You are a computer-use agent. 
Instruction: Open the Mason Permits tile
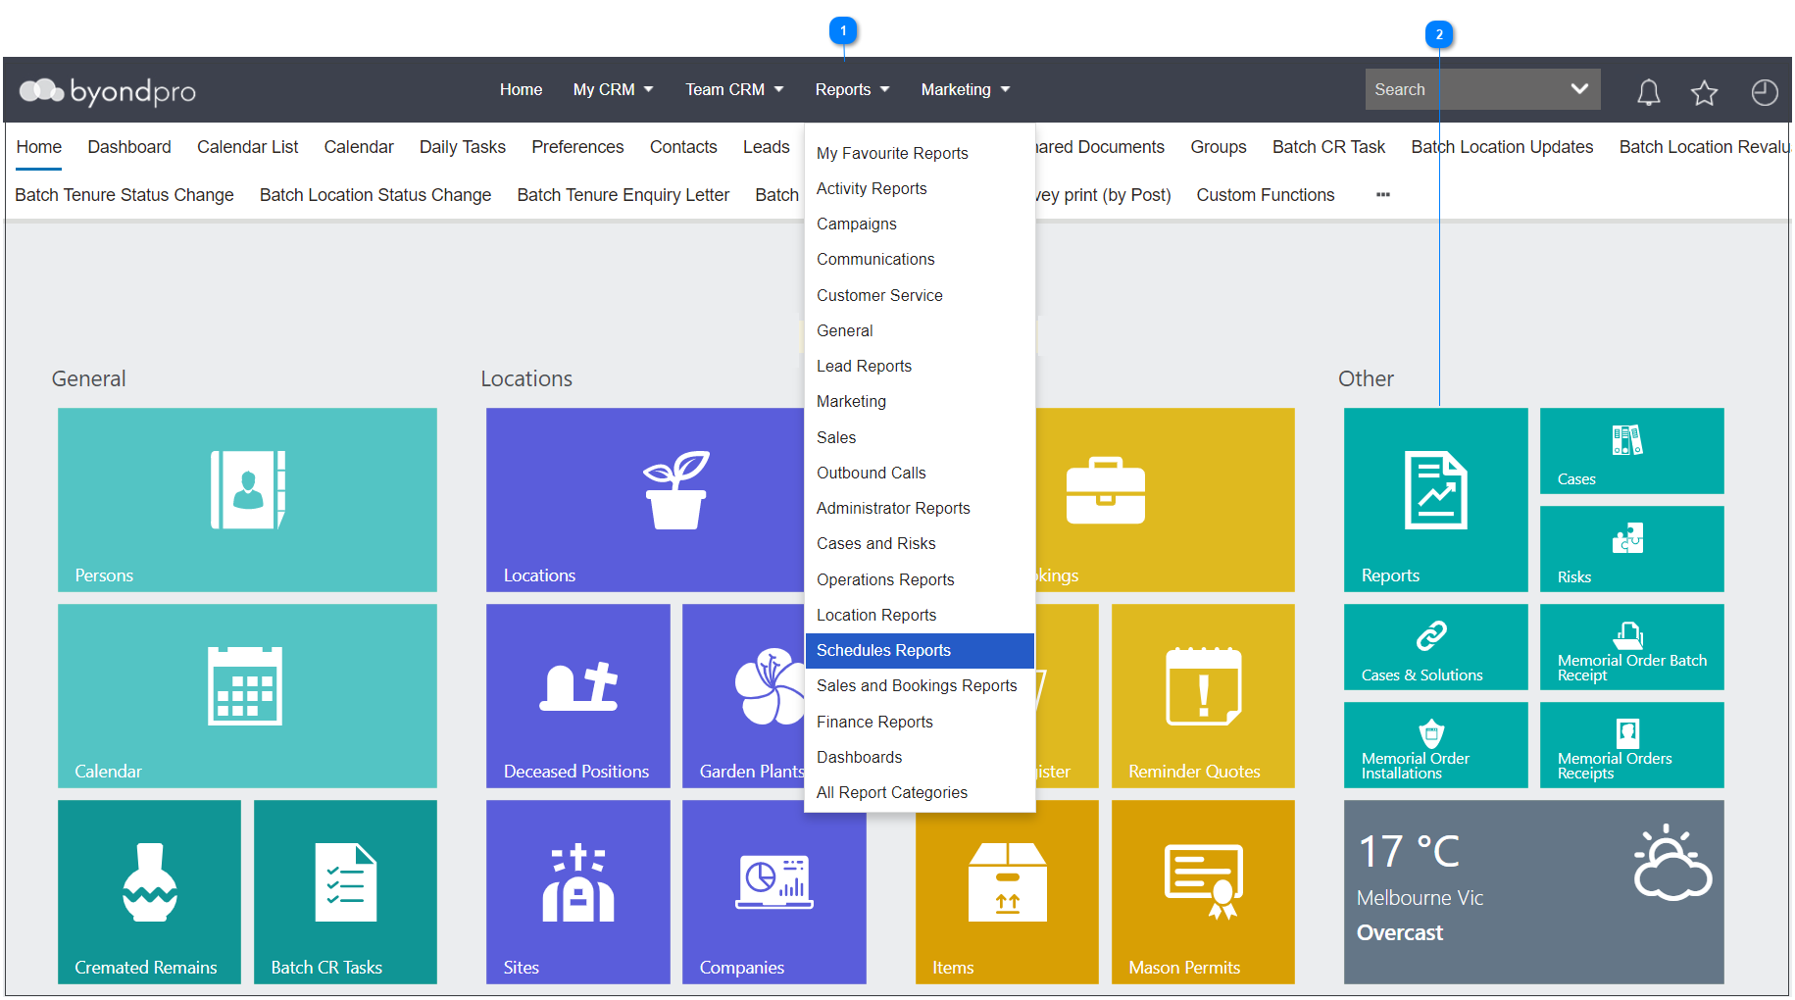[1203, 891]
